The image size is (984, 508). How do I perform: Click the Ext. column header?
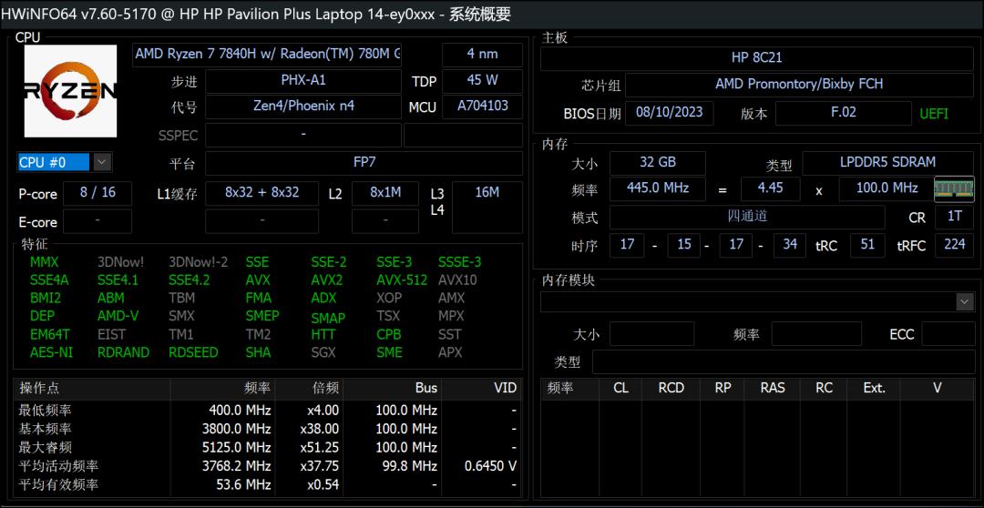click(x=874, y=388)
